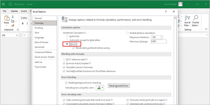Open the File menu tab
210x105 pixels.
pos(4,11)
